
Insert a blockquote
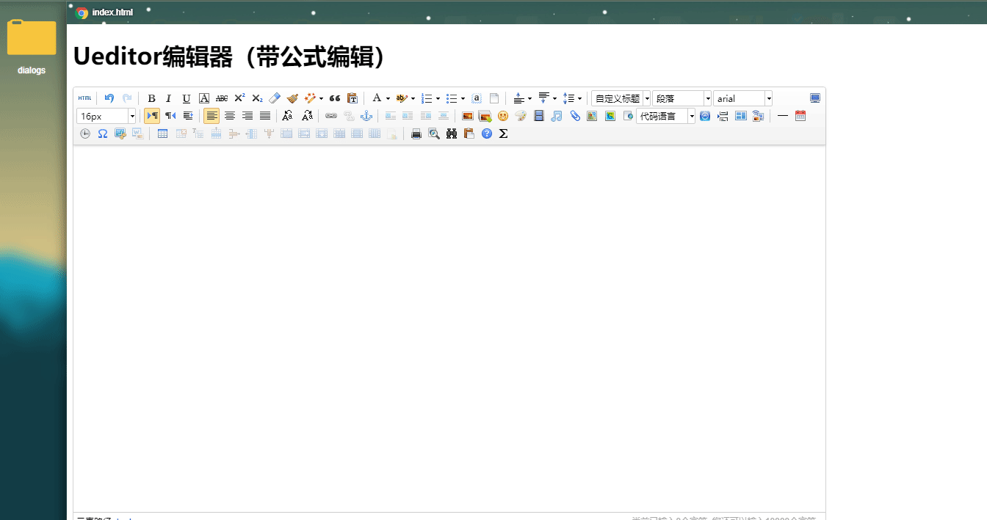tap(335, 98)
